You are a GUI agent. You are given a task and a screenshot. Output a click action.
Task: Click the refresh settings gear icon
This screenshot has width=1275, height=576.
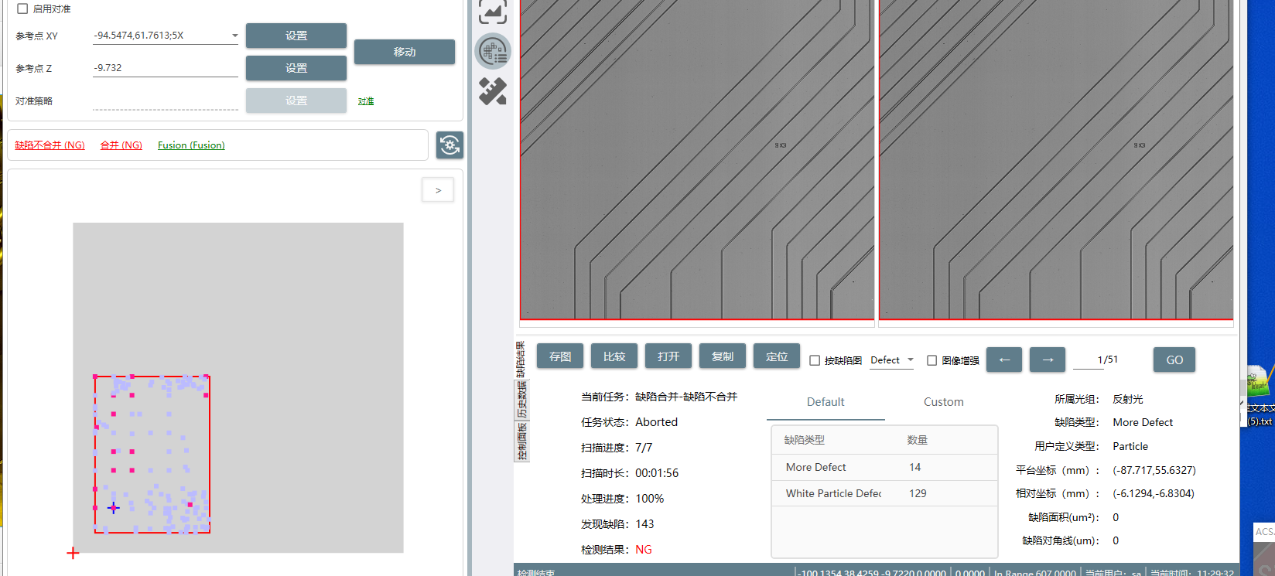click(449, 145)
